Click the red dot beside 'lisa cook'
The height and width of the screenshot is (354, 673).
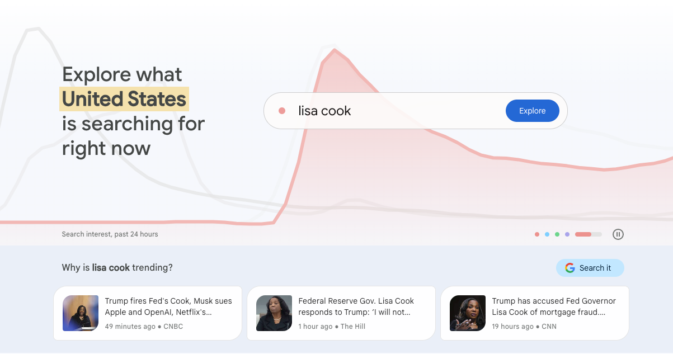point(282,111)
